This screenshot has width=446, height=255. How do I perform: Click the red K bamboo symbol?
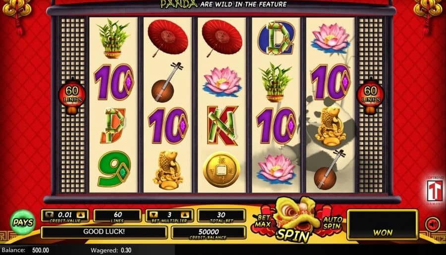[222, 125]
